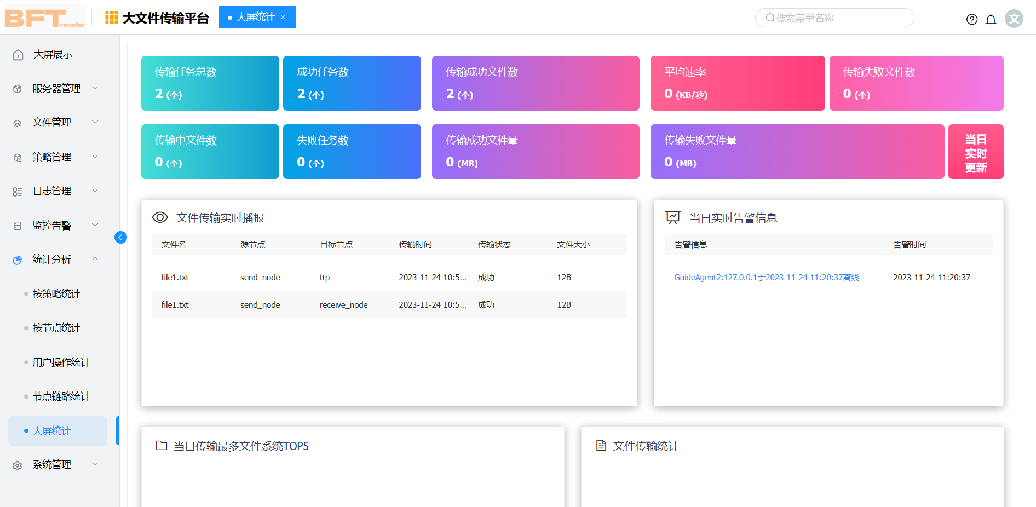This screenshot has width=1036, height=507.
Task: Open 按策略统计 menu item
Action: click(x=56, y=294)
